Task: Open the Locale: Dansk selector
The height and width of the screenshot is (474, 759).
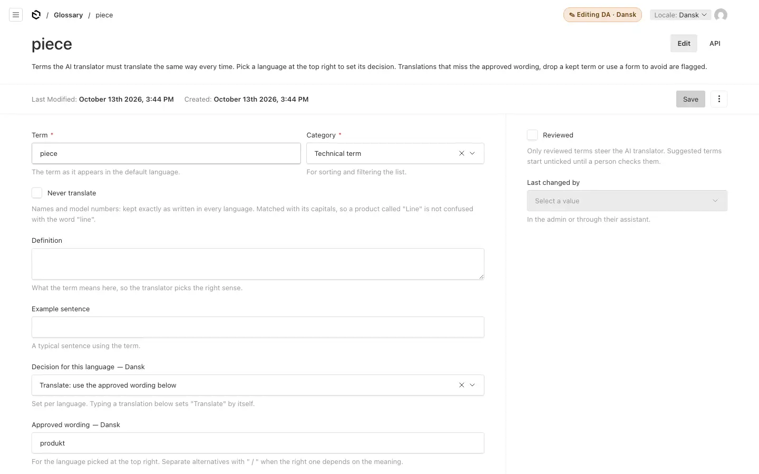Action: pos(680,15)
